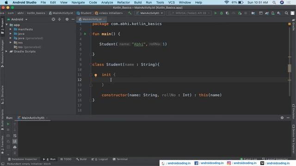Viewport: 296px width, 166px height.
Task: Expand Gradle Scripts node
Action: pyautogui.click(x=7, y=51)
